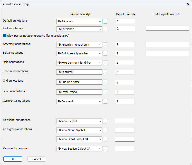The height and width of the screenshot is (165, 192).
Task: Click the Grid annotations height override field
Action: (125, 83)
